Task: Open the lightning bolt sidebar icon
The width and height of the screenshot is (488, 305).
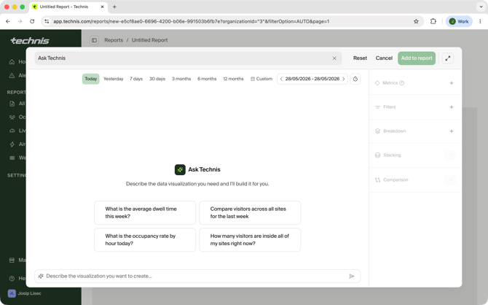Action: pos(12,144)
